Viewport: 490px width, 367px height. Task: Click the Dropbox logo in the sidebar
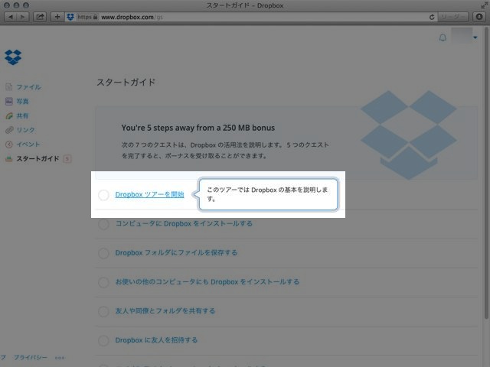click(13, 57)
